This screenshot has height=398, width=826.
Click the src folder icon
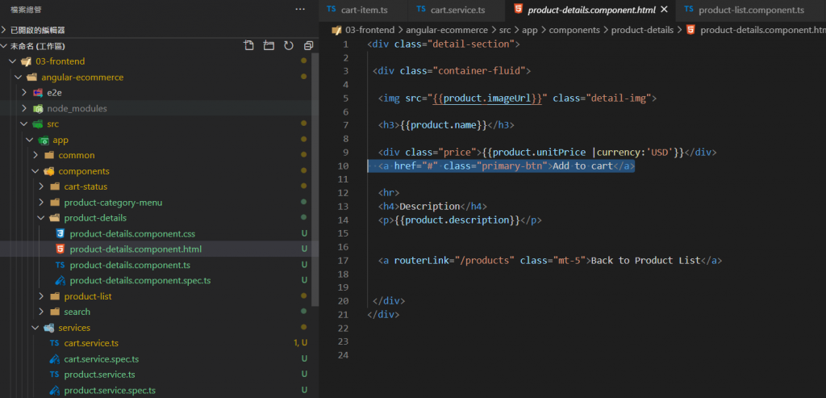click(37, 124)
